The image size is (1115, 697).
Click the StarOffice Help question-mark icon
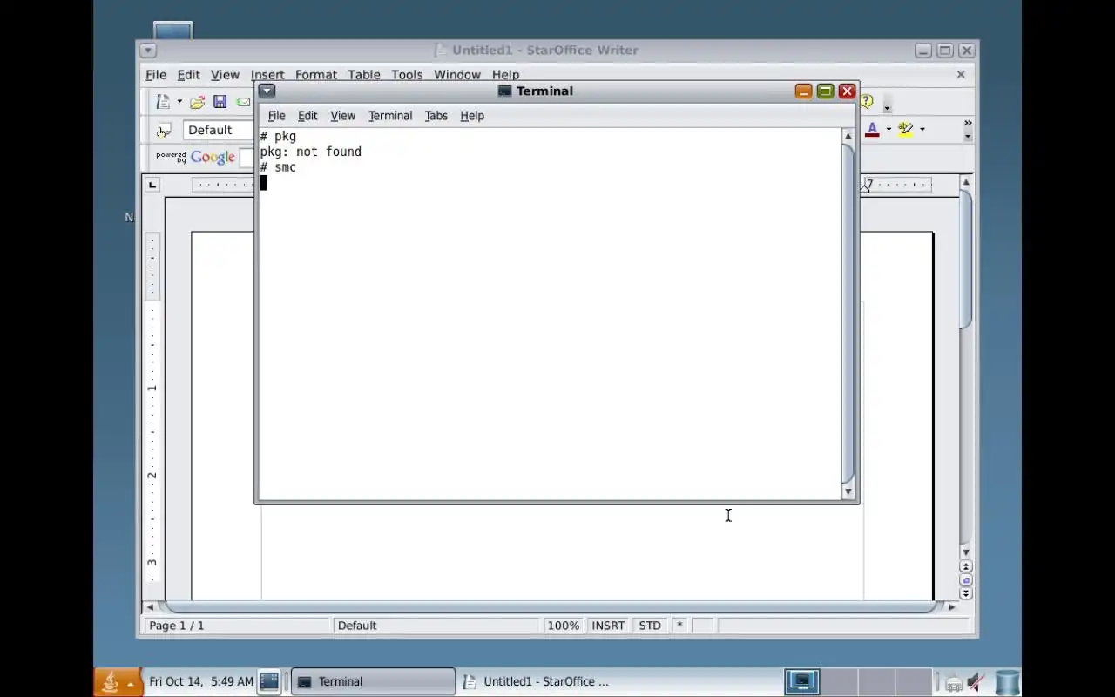point(867,102)
